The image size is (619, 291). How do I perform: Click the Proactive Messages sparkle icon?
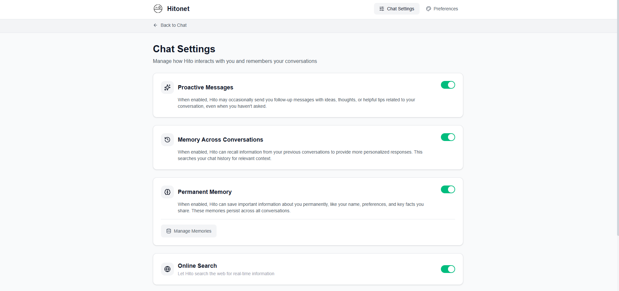tap(167, 87)
